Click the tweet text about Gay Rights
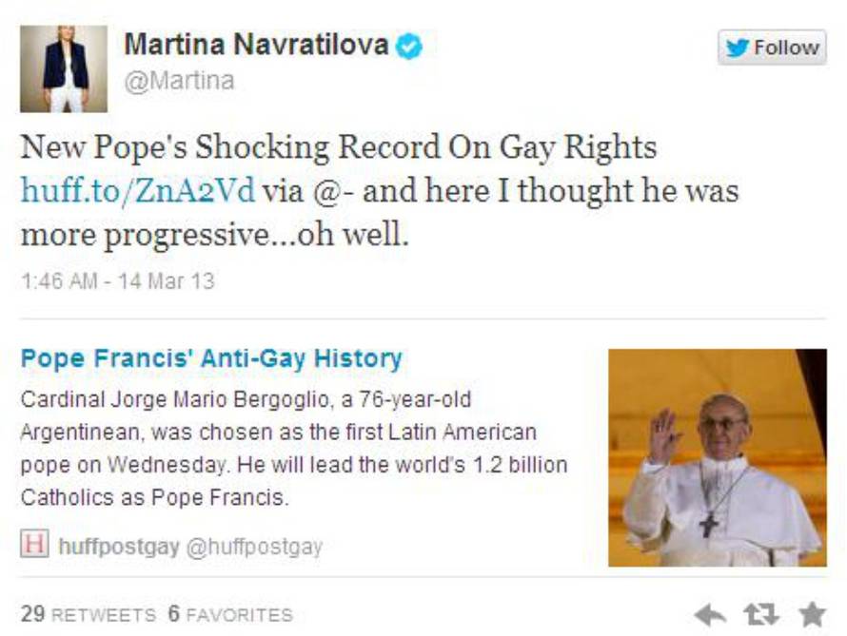This screenshot has width=847, height=636. 379,190
